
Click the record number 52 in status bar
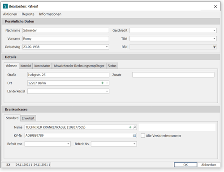coord(8,165)
